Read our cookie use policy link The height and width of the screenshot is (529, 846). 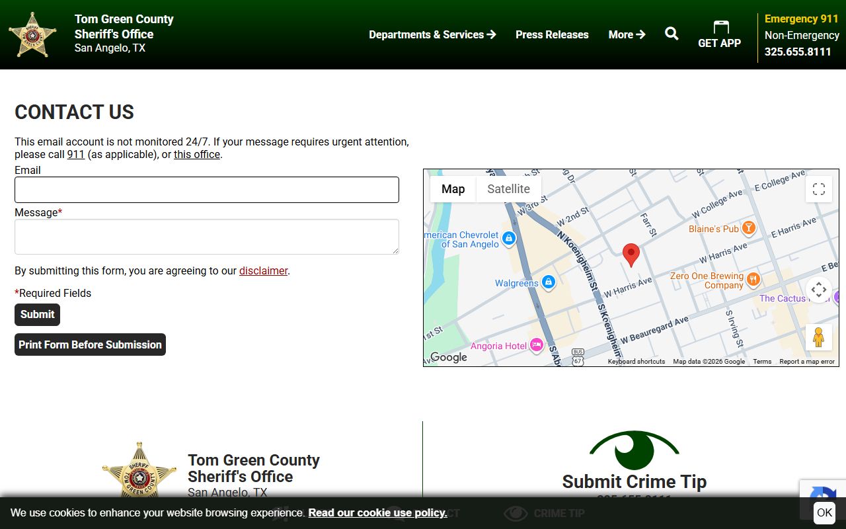tap(377, 512)
